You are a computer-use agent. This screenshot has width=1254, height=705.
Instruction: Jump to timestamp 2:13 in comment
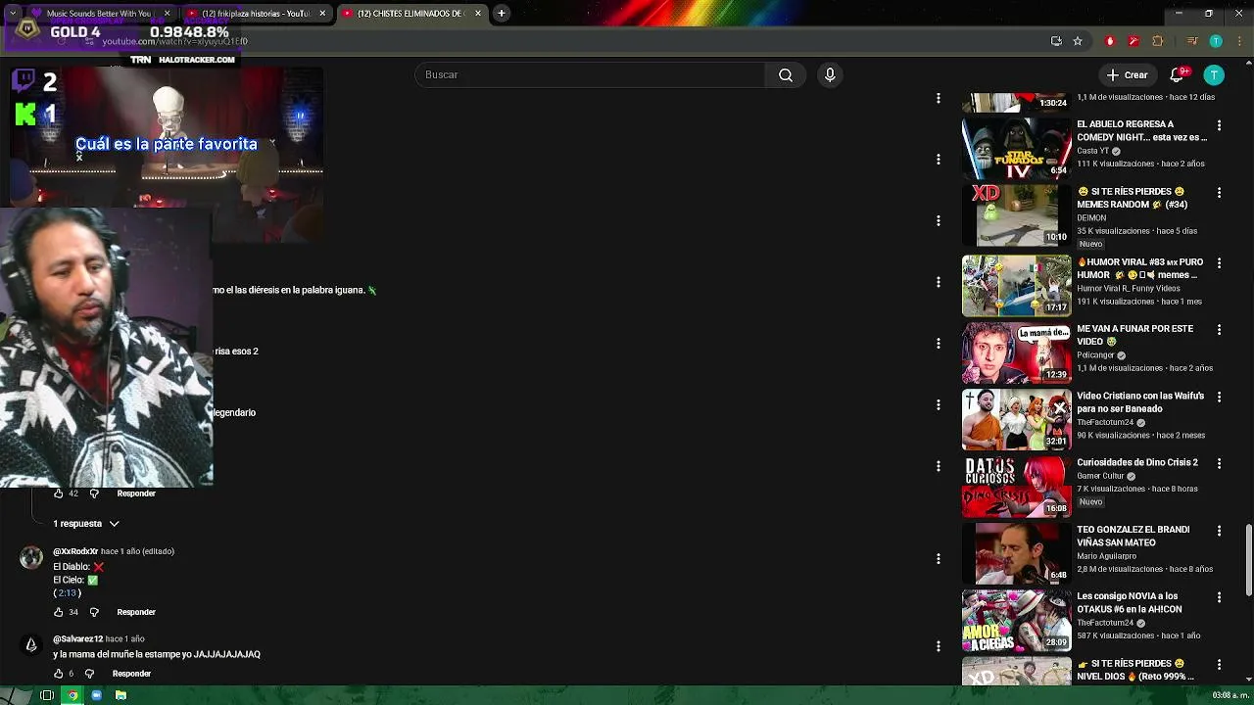coord(67,592)
